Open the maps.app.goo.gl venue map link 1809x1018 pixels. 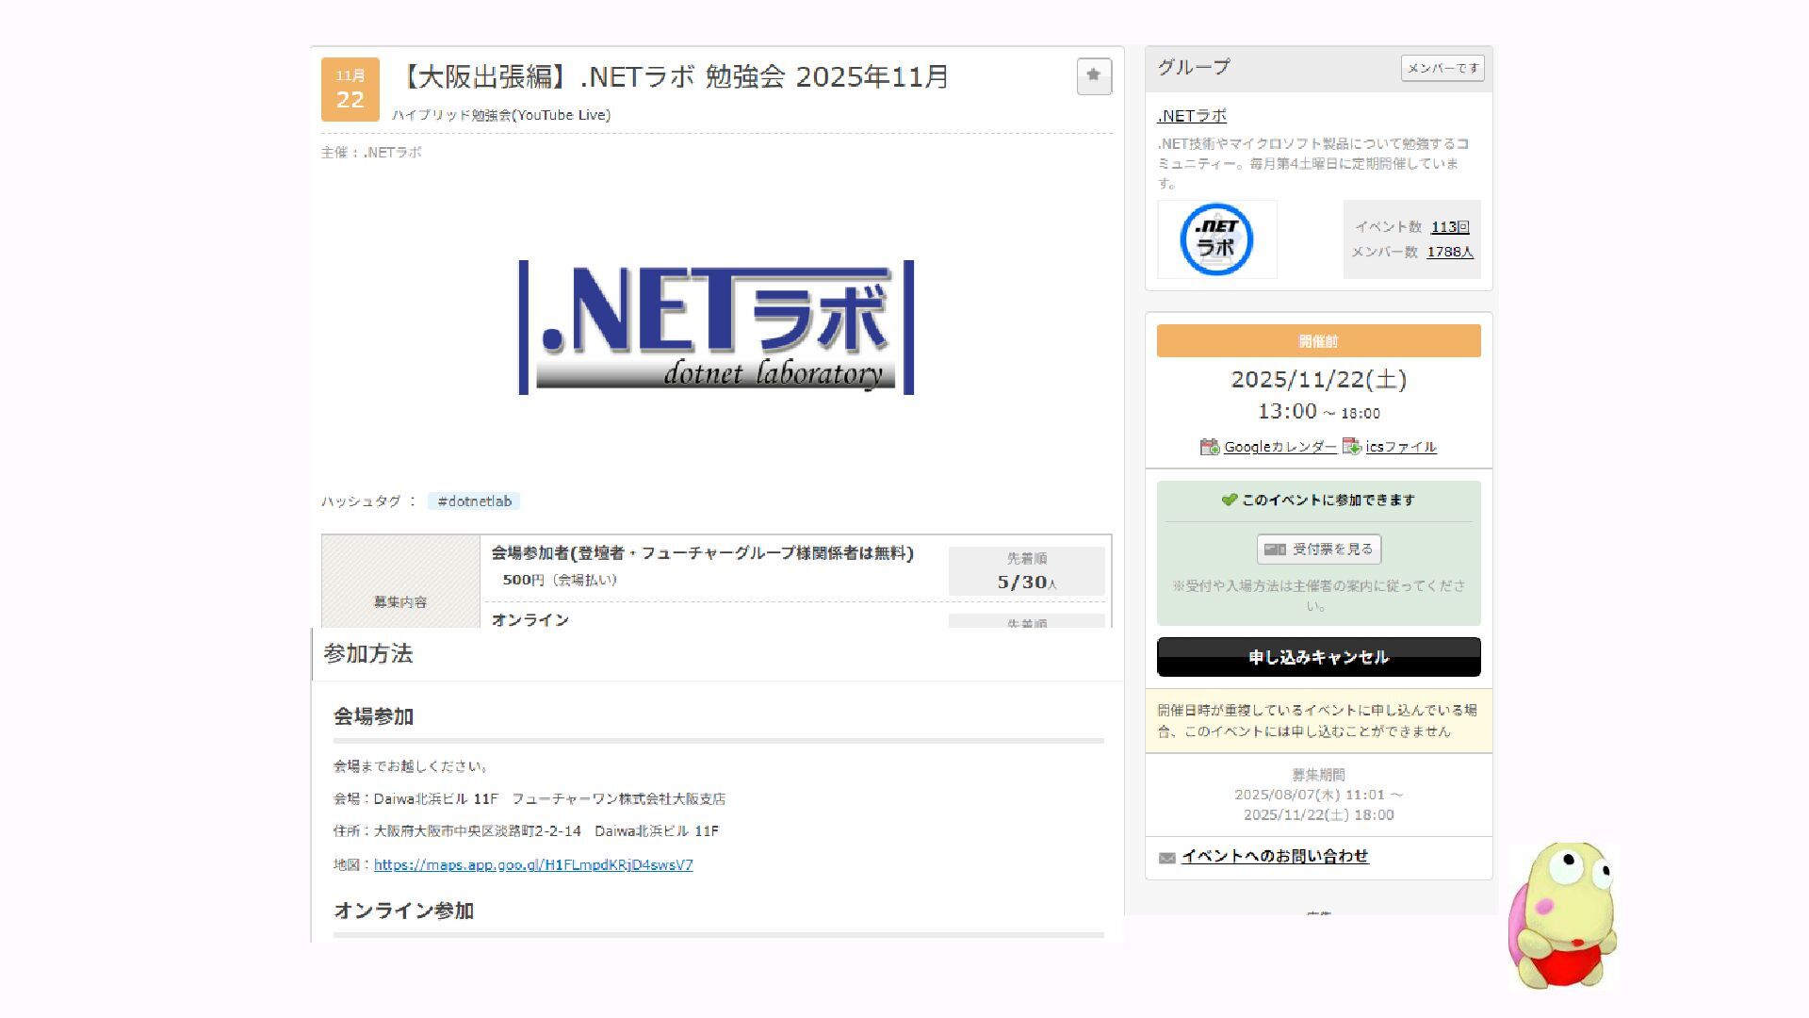(533, 864)
